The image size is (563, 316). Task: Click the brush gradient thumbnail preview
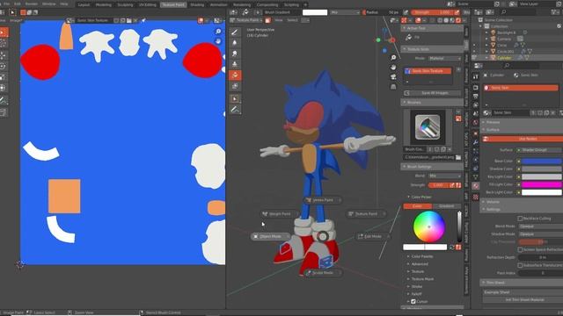(428, 126)
